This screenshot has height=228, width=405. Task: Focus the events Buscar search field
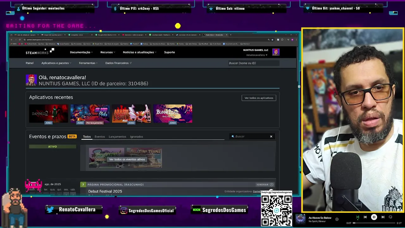coord(252,136)
